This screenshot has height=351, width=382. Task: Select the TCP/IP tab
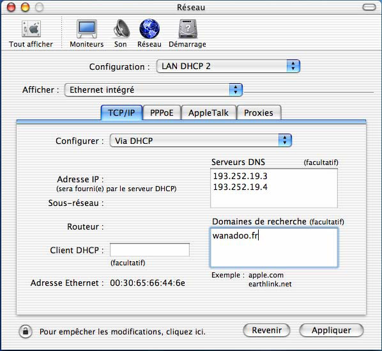tap(121, 113)
